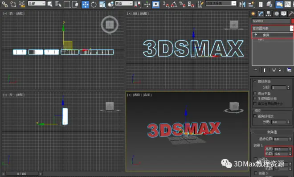Open the named selection sets dropdown

pyautogui.click(x=221, y=4)
